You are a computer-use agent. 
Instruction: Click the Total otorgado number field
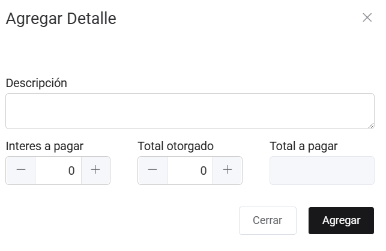(x=190, y=171)
